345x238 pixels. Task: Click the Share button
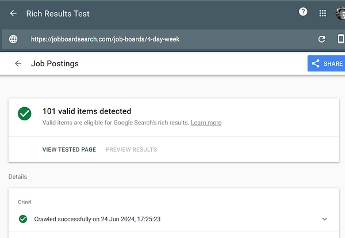(326, 63)
